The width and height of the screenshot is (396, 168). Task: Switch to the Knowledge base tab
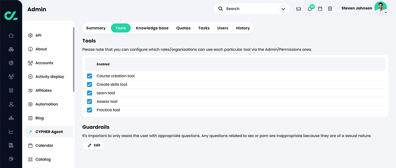coord(152,28)
